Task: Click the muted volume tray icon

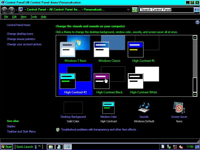Action: coord(181,147)
